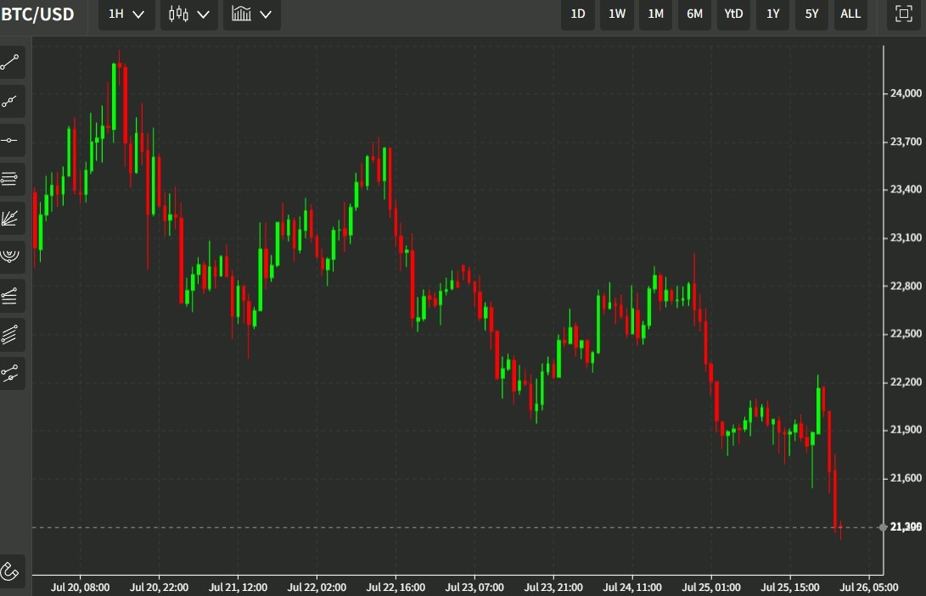This screenshot has width=926, height=596.
Task: Select the 6M range button
Action: point(694,14)
